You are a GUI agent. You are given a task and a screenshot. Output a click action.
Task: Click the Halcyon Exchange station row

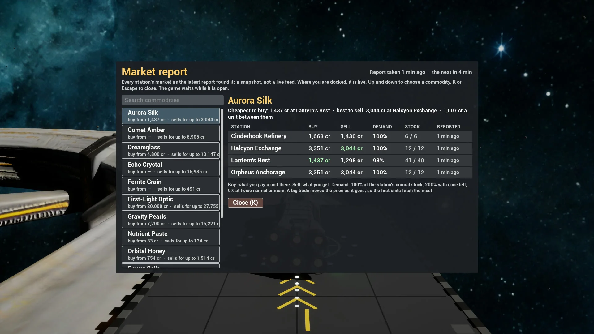click(350, 148)
